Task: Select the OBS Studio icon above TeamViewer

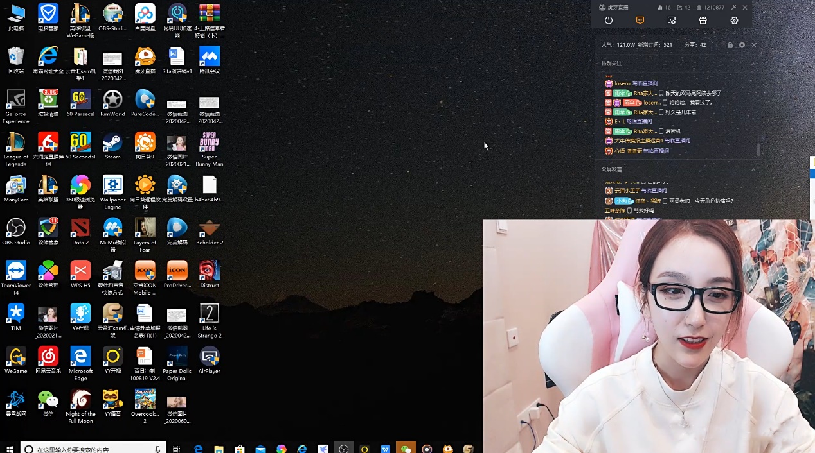Action: (x=16, y=232)
